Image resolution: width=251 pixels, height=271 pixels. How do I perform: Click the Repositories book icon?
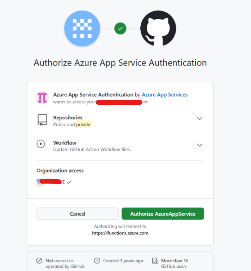(42, 120)
